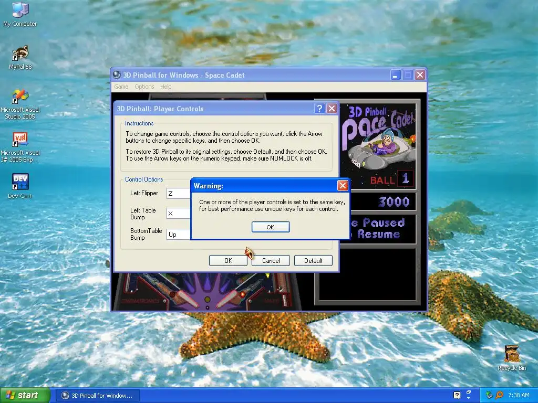Select the Left Flipper key box showing Z
This screenshot has width=538, height=403.
tap(179, 193)
